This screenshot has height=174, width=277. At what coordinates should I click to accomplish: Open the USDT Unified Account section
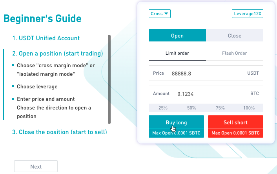[x=46, y=38]
